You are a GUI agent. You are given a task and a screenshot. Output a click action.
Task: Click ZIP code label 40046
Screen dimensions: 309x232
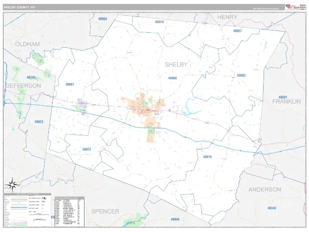tap(175, 219)
